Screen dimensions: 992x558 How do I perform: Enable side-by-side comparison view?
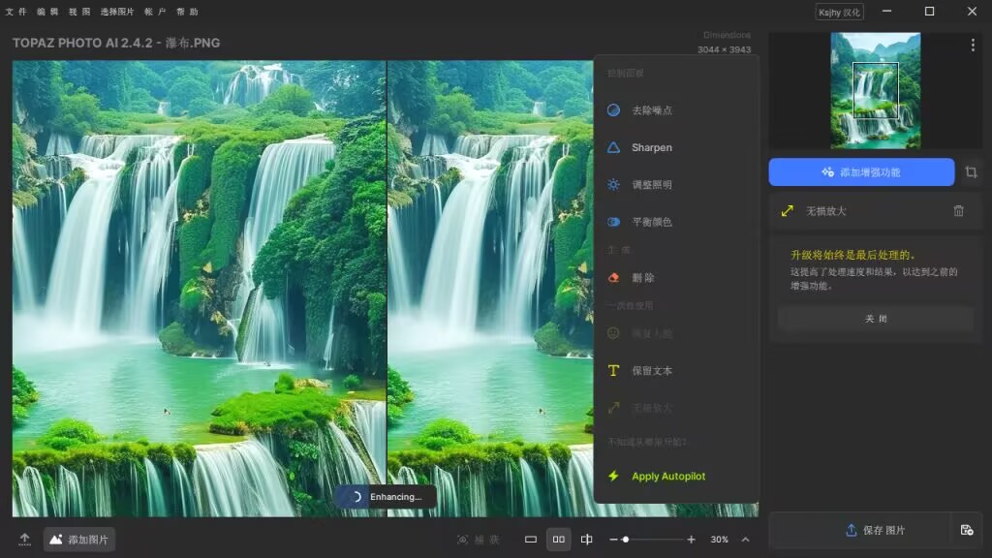[559, 538]
